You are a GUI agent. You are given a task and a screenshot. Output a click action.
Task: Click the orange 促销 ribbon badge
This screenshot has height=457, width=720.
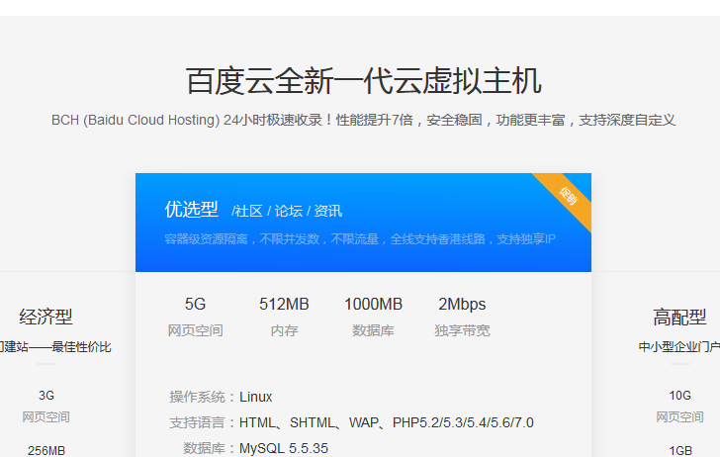tap(568, 197)
